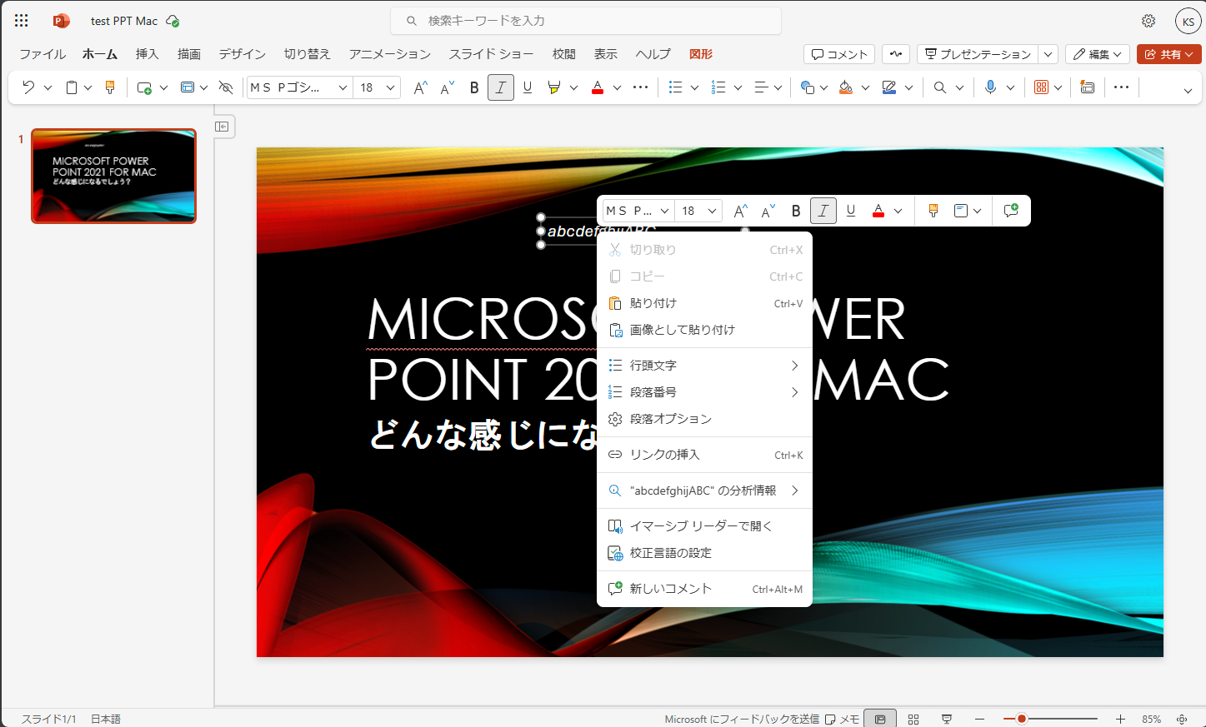Click the Undo icon

point(28,87)
